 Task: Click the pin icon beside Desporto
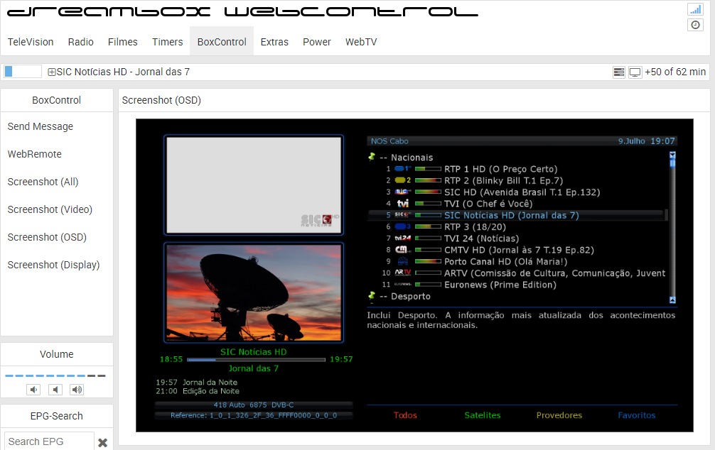[372, 296]
